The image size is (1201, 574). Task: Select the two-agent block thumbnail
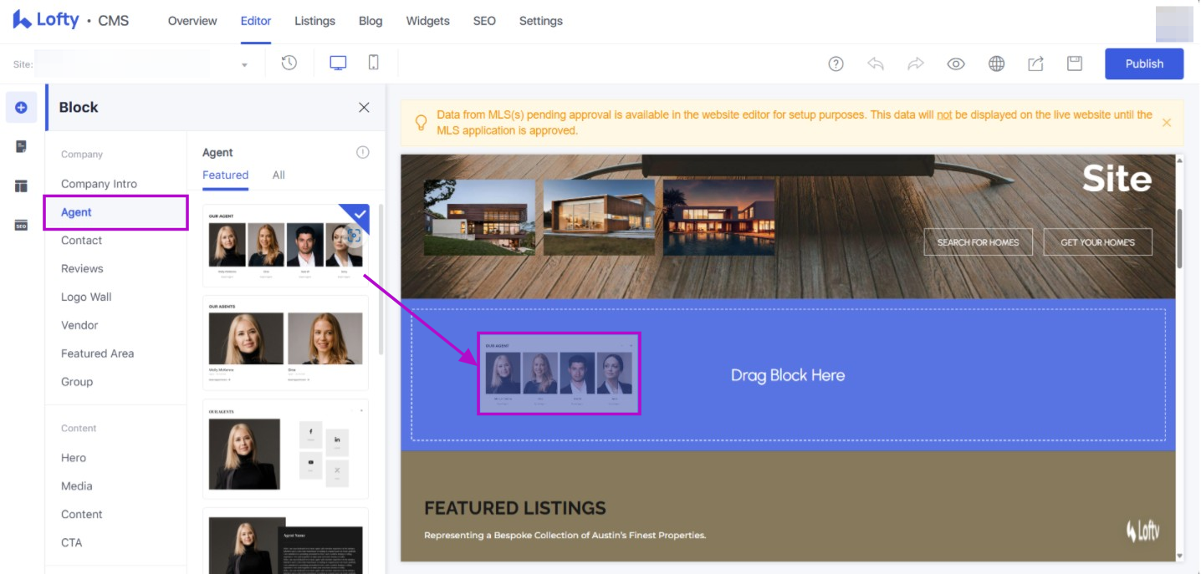pyautogui.click(x=285, y=343)
